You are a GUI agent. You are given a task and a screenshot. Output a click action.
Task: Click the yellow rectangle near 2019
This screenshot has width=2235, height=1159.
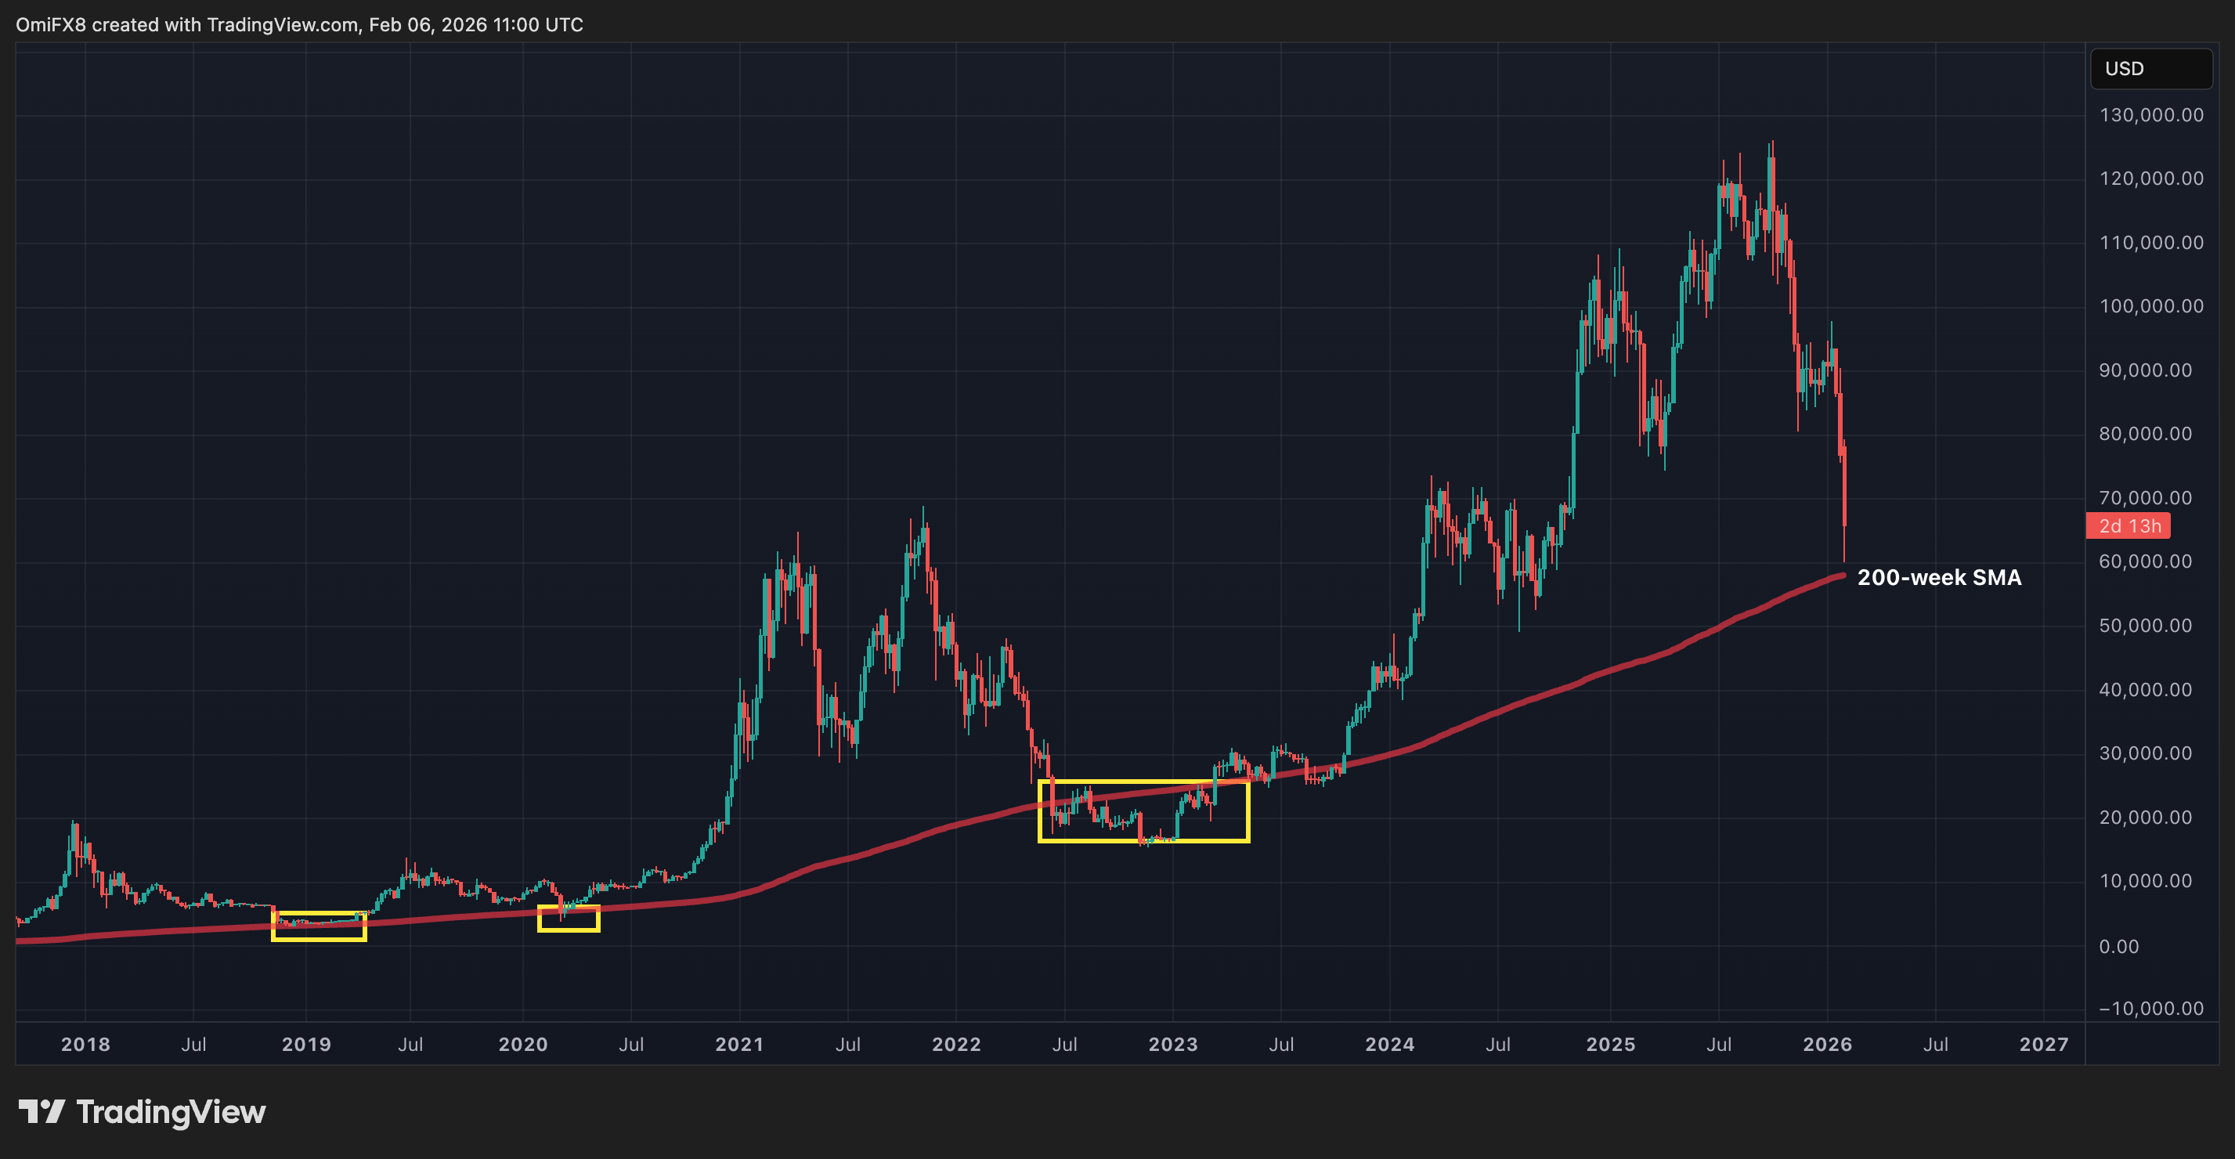coord(319,926)
